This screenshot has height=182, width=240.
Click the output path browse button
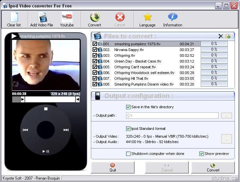226,116
